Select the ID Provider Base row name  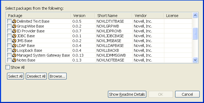click(x=31, y=31)
